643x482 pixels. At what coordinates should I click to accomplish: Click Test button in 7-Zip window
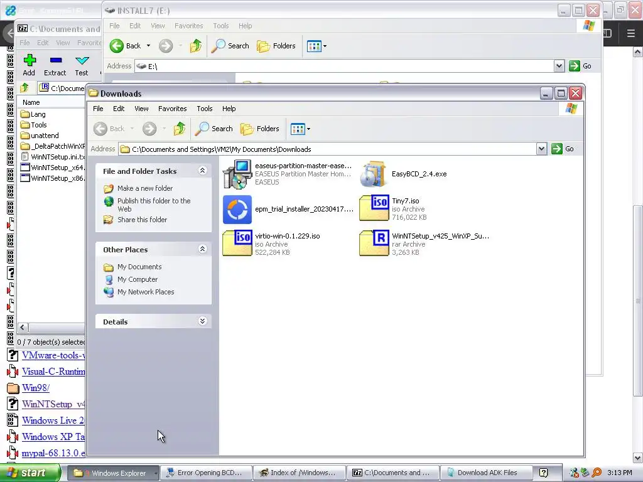click(x=82, y=65)
